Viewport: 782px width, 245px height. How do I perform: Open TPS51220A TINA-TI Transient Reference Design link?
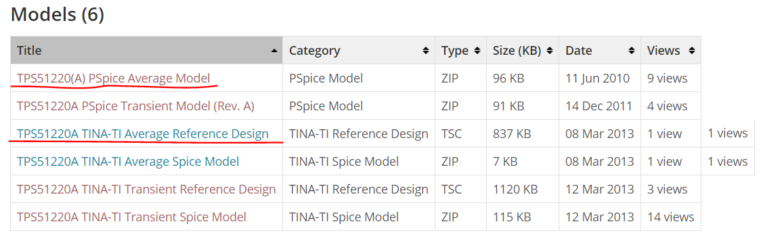(146, 190)
